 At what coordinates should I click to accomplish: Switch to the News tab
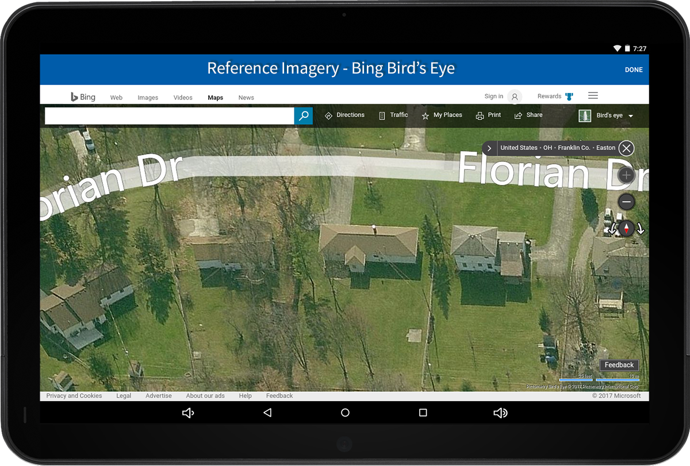click(x=246, y=98)
